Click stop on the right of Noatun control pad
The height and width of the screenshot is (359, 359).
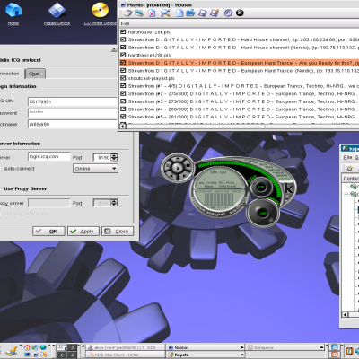188,164
